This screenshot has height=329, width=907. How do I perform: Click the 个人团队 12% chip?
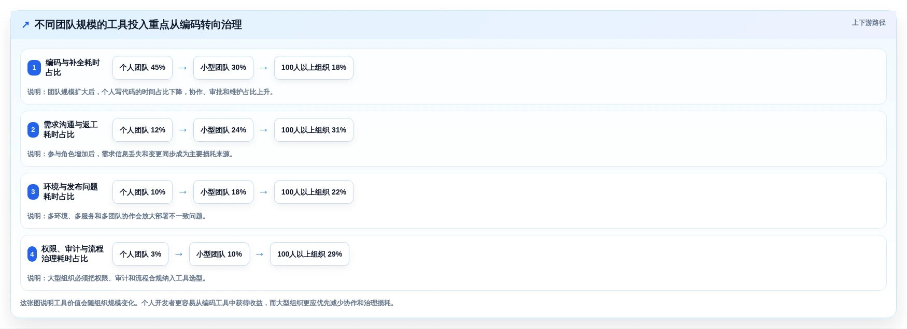(x=143, y=130)
